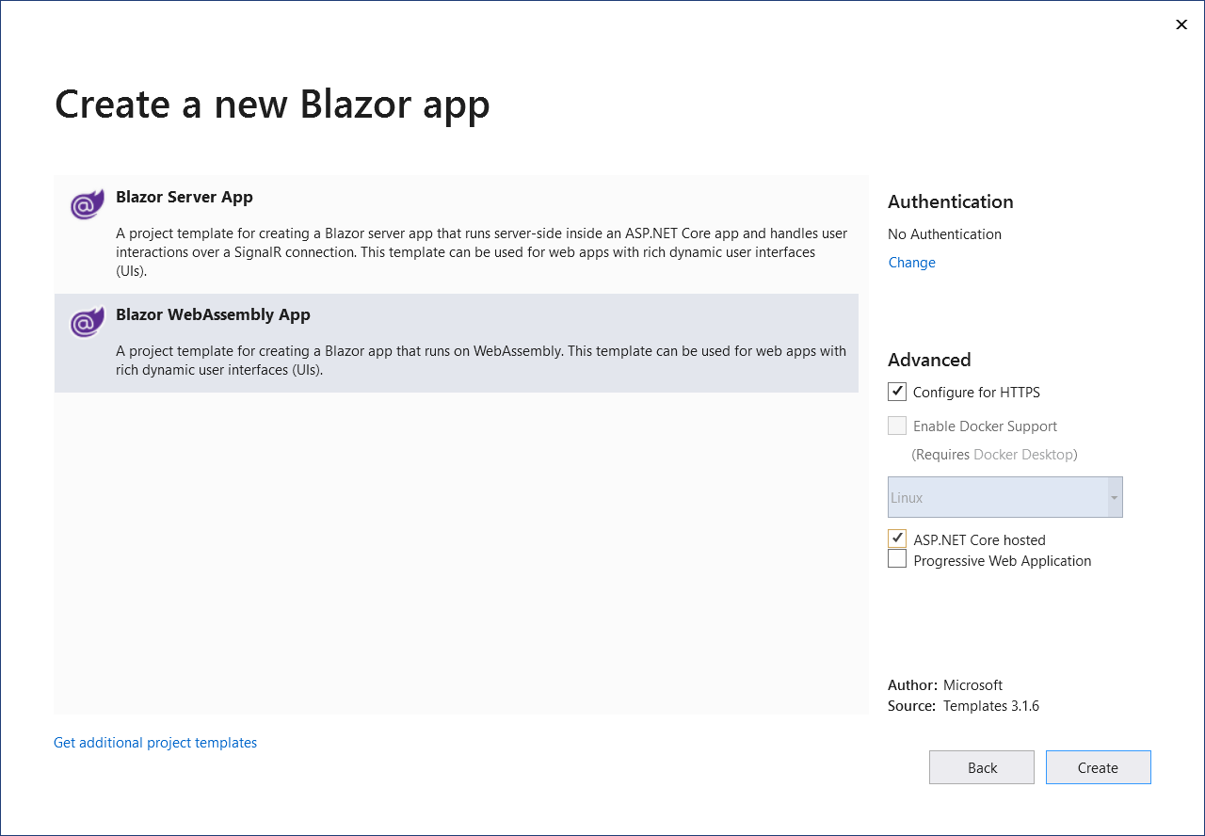Click Change under Authentication
1205x836 pixels.
click(910, 262)
